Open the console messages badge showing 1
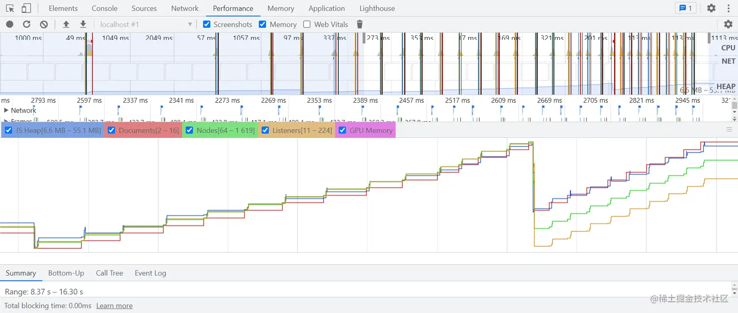The width and height of the screenshot is (738, 313). click(685, 8)
